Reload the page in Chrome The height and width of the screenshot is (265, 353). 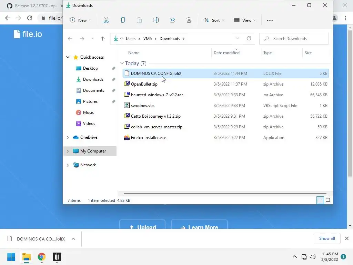click(30, 18)
